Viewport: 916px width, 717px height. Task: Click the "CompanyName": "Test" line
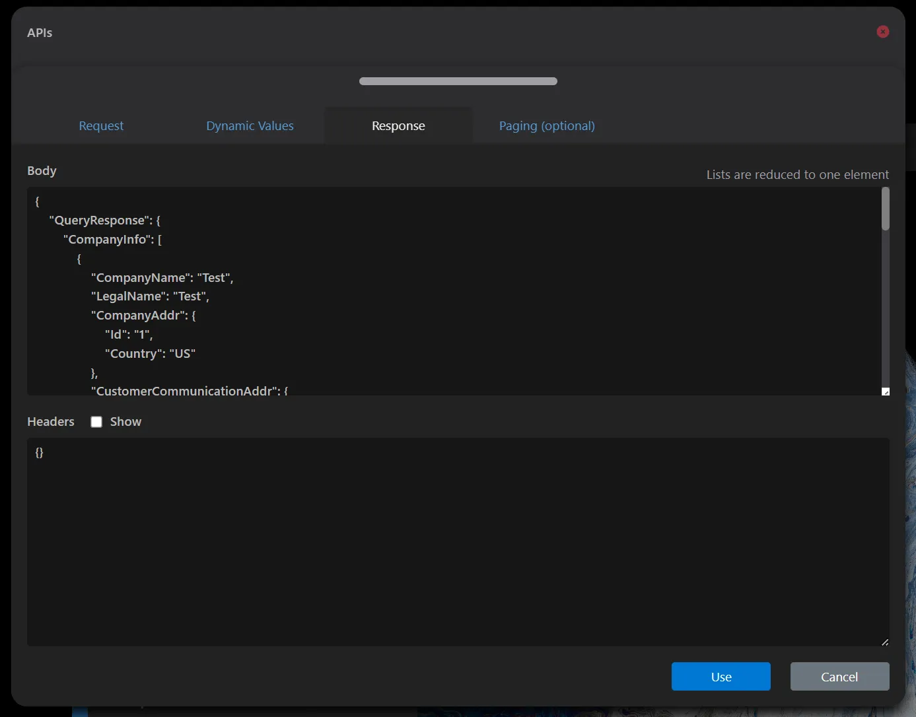[162, 278]
